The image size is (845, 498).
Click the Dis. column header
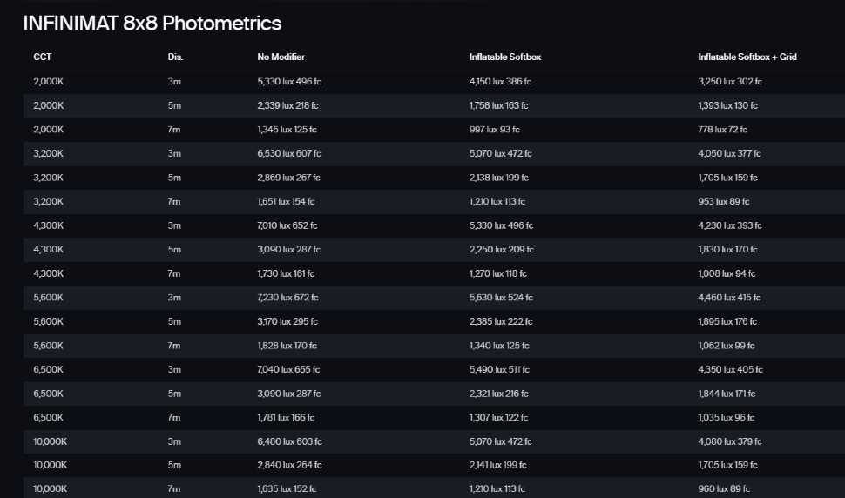(175, 57)
